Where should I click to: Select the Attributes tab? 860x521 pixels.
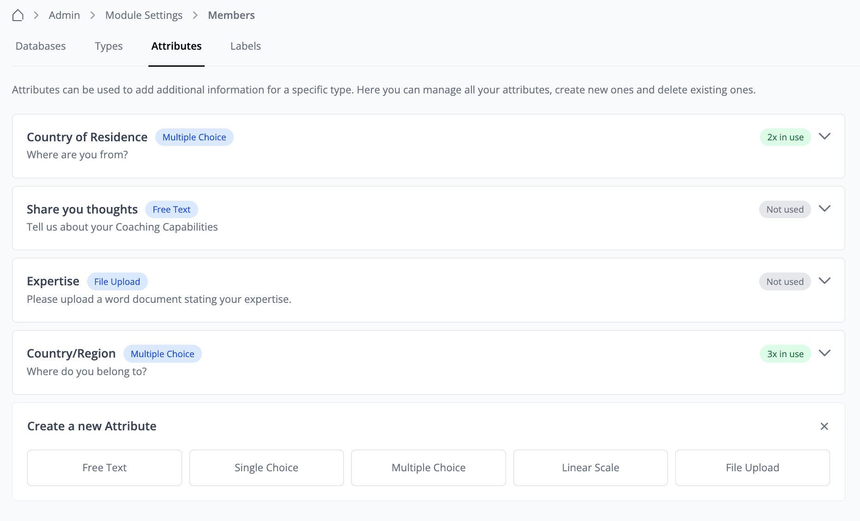(x=176, y=46)
